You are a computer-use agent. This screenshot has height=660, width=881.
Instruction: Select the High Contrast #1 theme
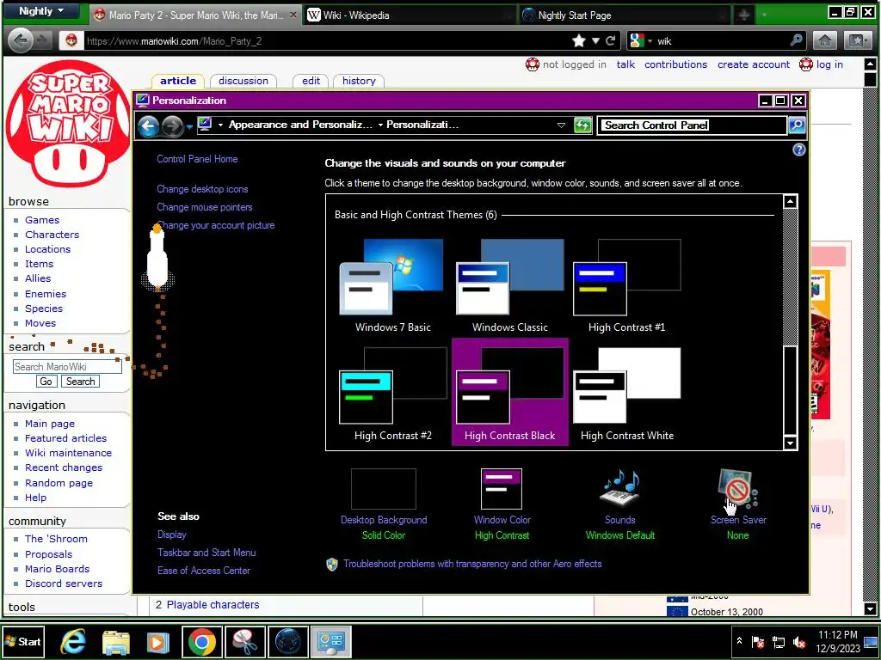(626, 285)
